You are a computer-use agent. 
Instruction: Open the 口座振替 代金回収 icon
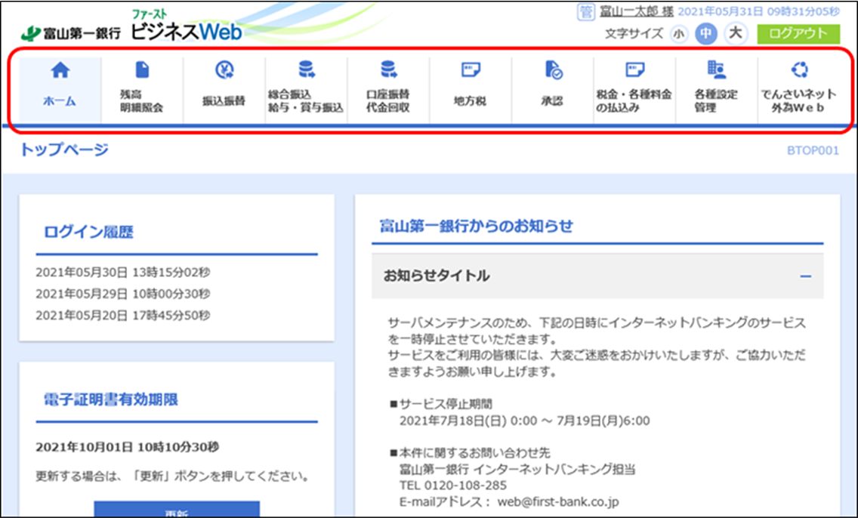[388, 70]
